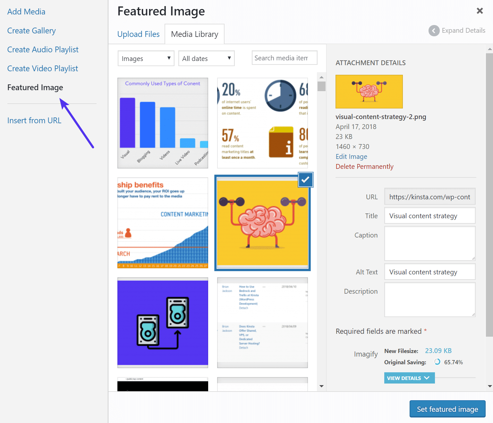Viewport: 493px width, 423px height.
Task: Expand the Imagify "View Details" section
Action: coord(409,378)
